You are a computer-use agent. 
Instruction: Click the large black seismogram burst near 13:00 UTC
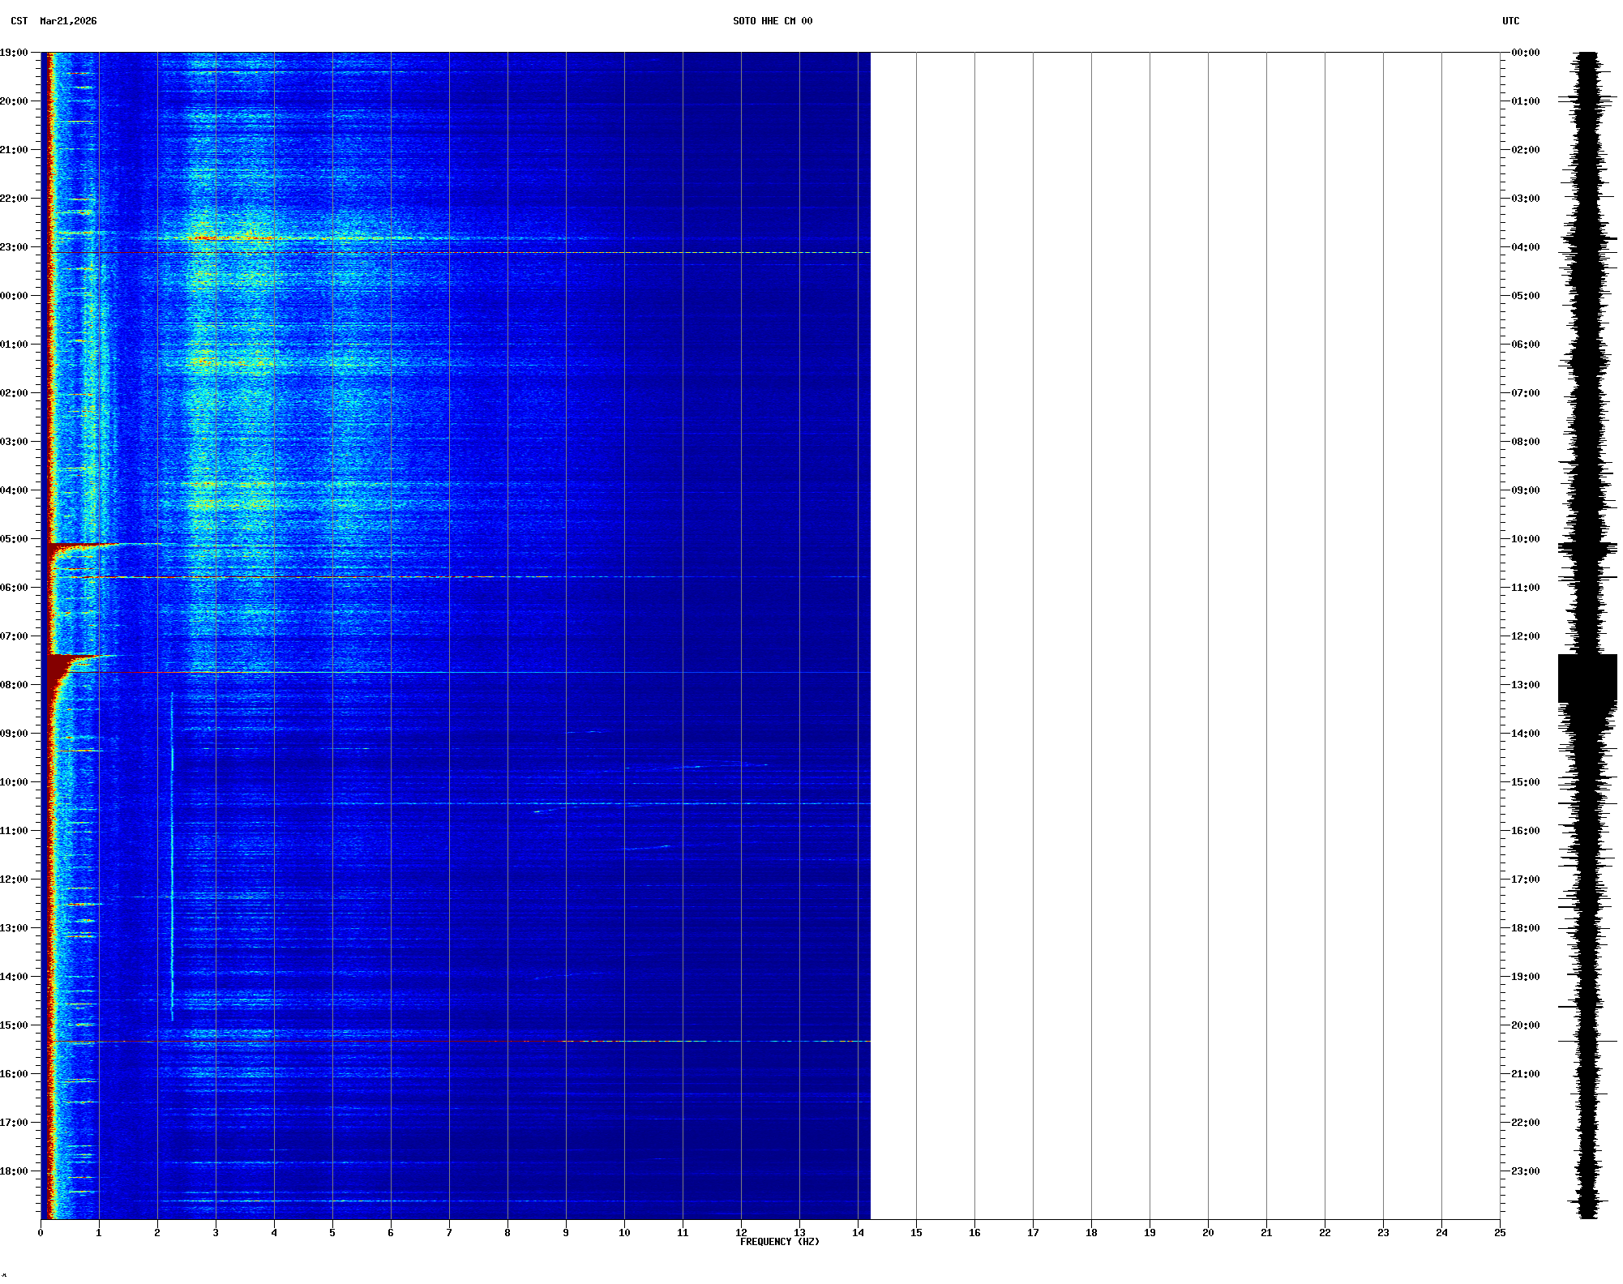(1587, 678)
